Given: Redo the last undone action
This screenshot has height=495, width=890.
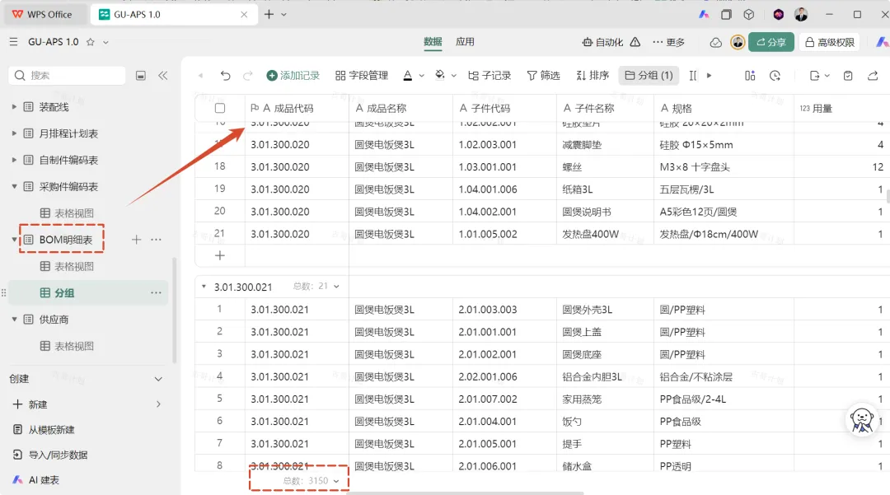Looking at the screenshot, I should tap(247, 76).
